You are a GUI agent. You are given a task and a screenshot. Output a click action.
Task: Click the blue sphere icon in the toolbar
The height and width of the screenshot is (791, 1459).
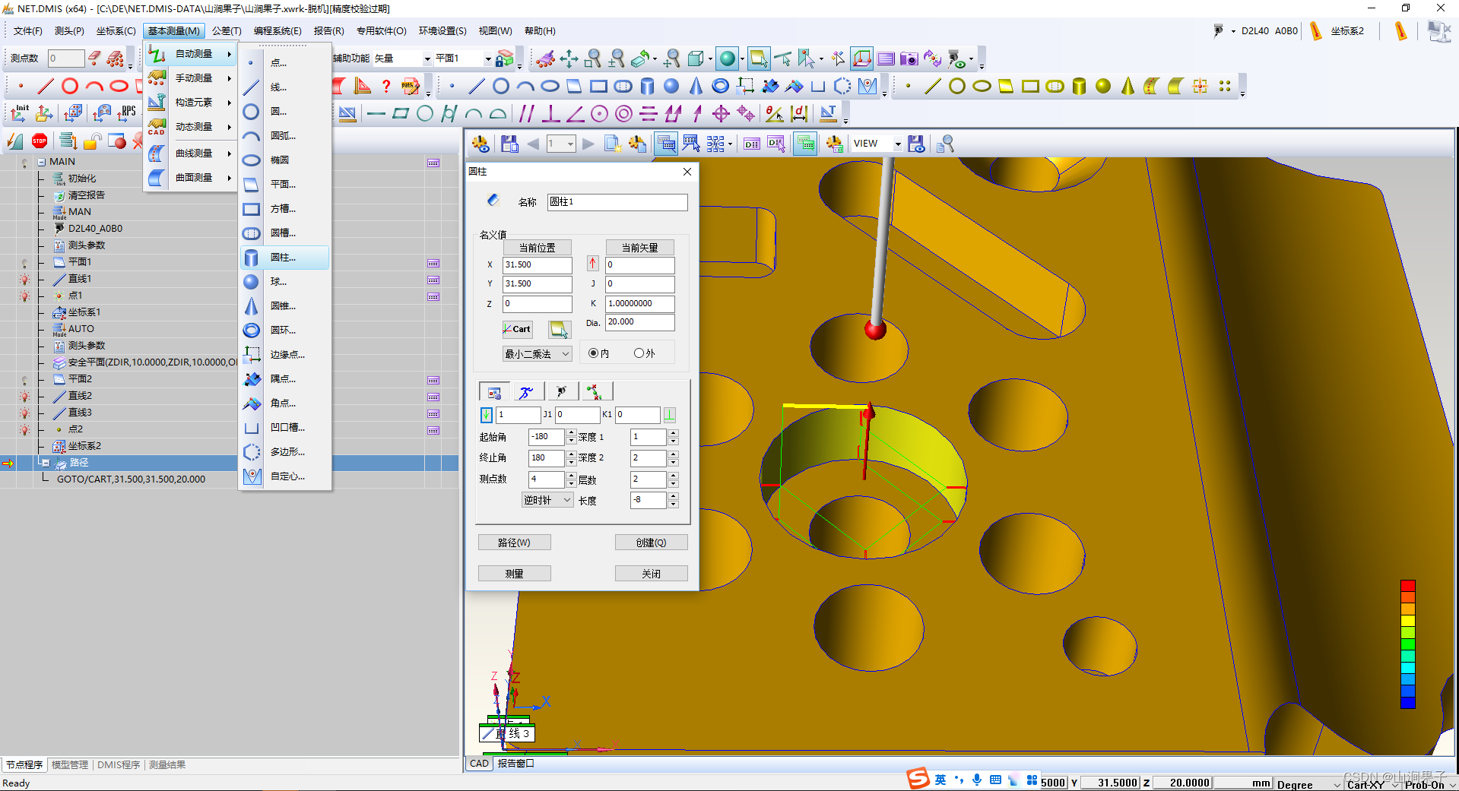tap(671, 86)
